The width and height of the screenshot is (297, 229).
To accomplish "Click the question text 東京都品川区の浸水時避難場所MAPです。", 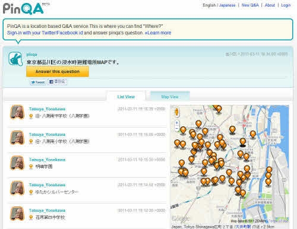I will [73, 62].
